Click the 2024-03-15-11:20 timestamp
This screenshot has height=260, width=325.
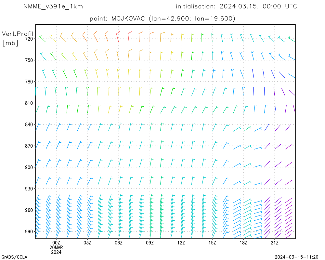click(296, 257)
